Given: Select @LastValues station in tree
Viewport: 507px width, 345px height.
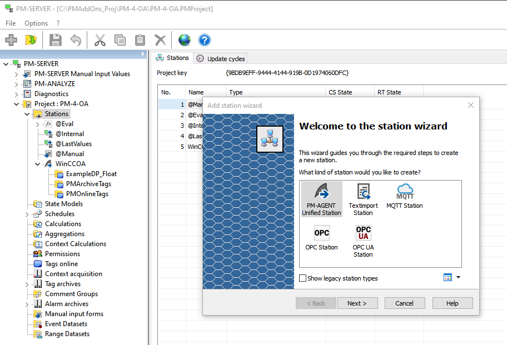Looking at the screenshot, I should (73, 144).
